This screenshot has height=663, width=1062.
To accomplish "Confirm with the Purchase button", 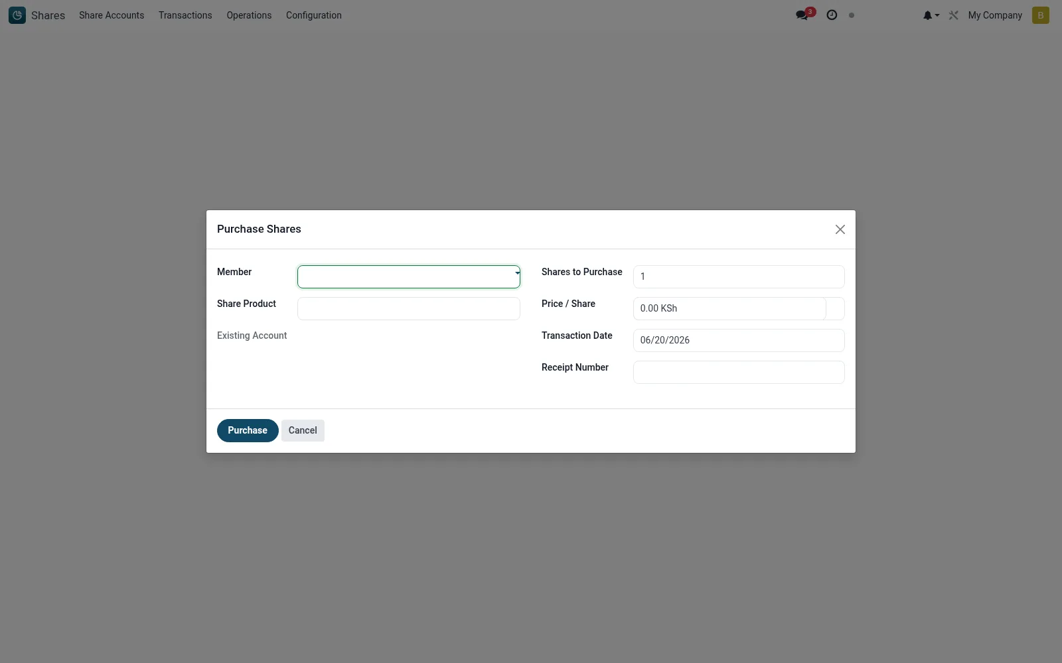I will [248, 430].
